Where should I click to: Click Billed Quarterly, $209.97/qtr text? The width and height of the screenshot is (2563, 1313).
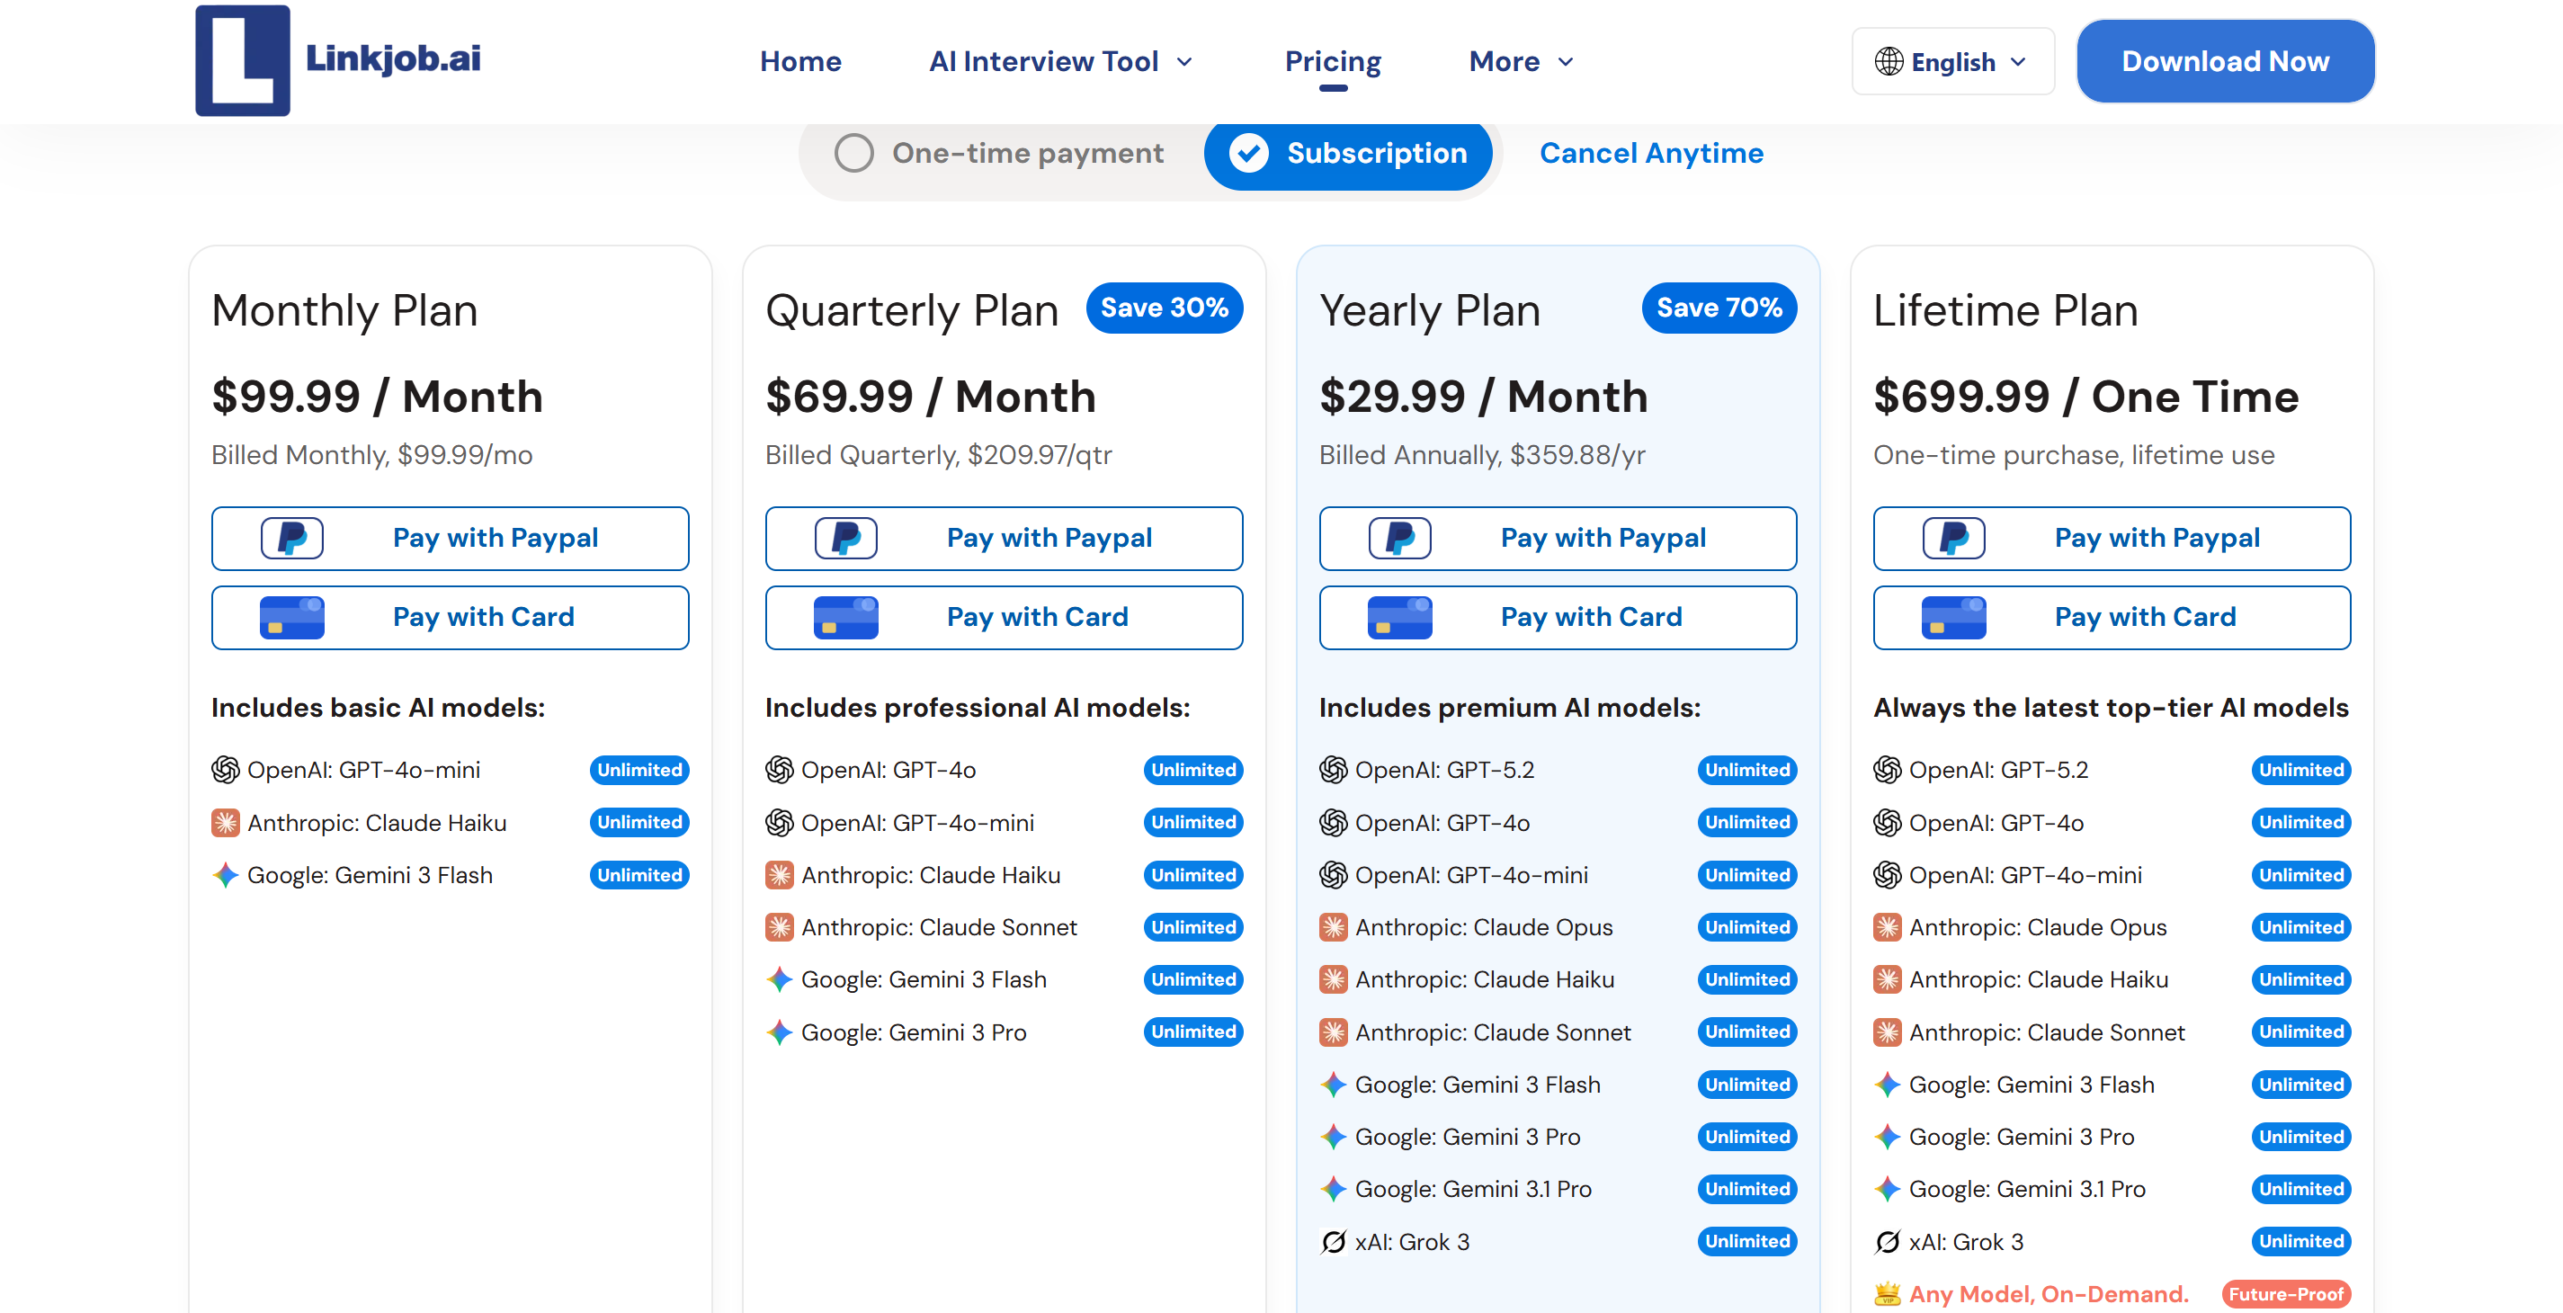[938, 456]
